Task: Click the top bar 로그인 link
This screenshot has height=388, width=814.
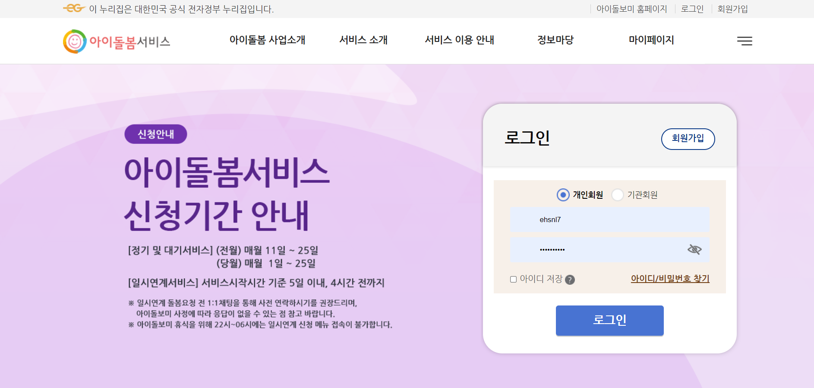Action: [x=692, y=9]
